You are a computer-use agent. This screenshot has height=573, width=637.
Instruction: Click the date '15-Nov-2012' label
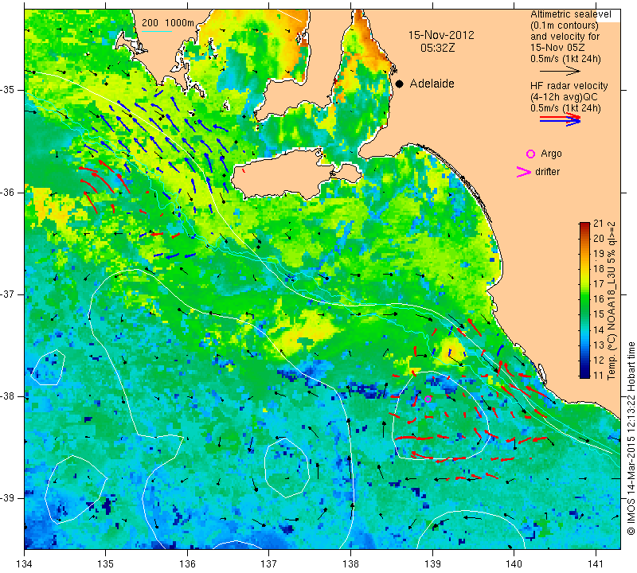pyautogui.click(x=441, y=35)
